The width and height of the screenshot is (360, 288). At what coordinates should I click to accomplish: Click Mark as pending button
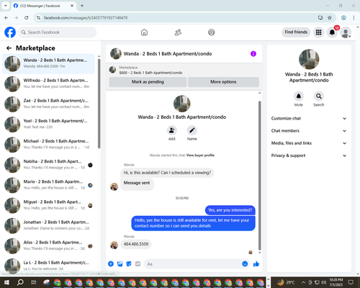[148, 82]
